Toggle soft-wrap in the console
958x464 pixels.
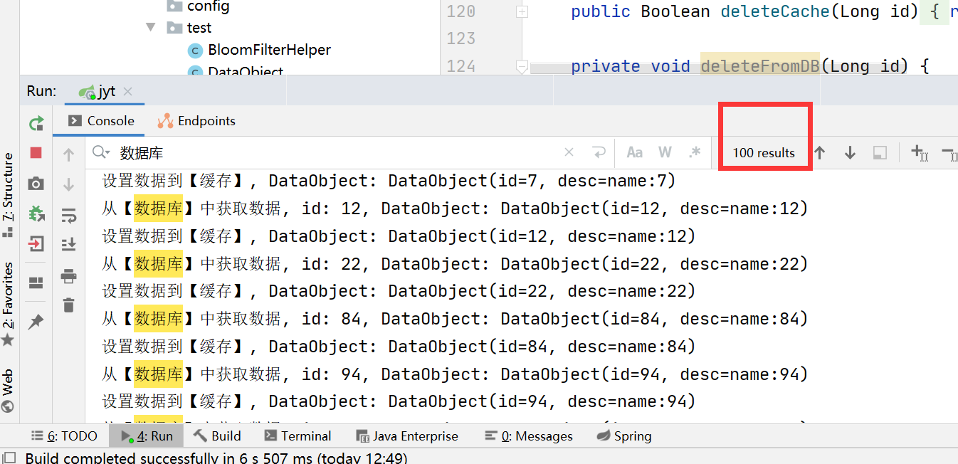(68, 215)
